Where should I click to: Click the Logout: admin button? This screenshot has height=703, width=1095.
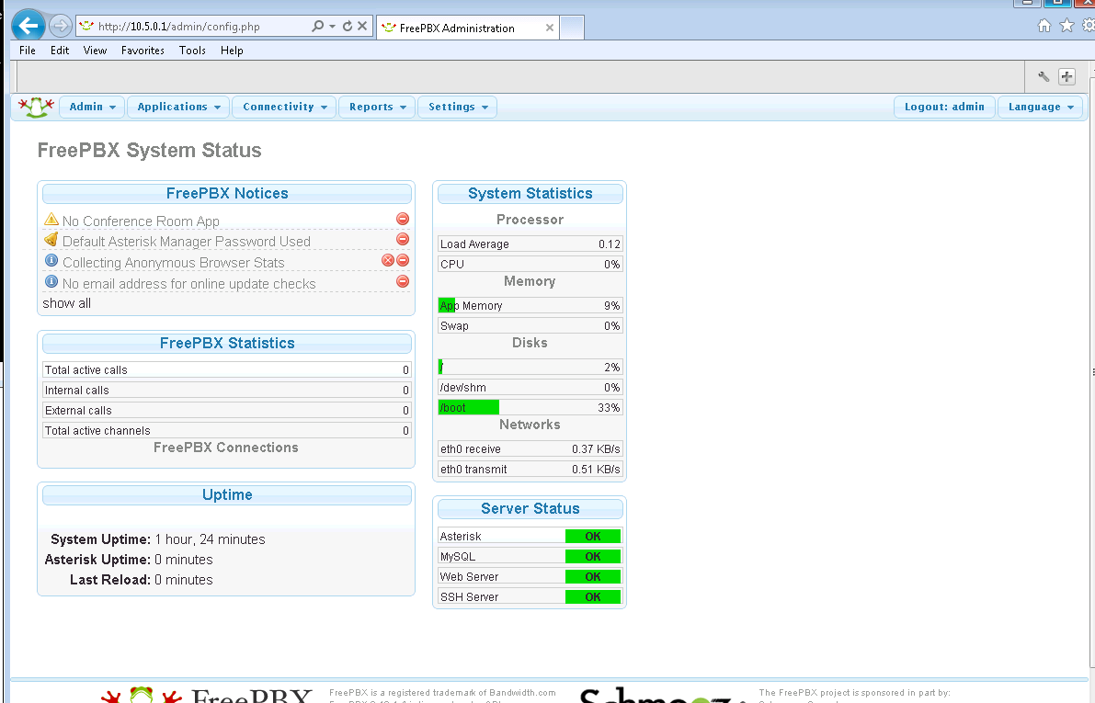pos(944,106)
